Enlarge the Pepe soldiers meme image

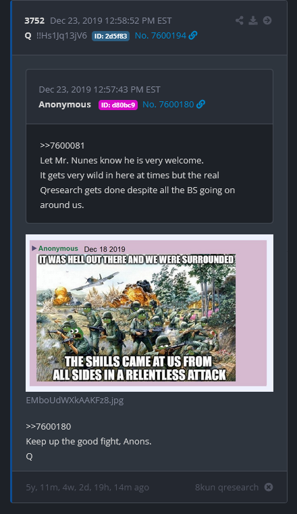149,313
